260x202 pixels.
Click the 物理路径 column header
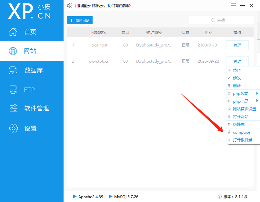coord(154,32)
